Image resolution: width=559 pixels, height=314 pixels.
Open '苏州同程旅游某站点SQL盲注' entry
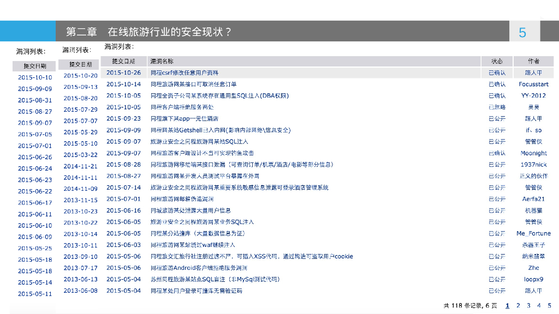click(215, 280)
